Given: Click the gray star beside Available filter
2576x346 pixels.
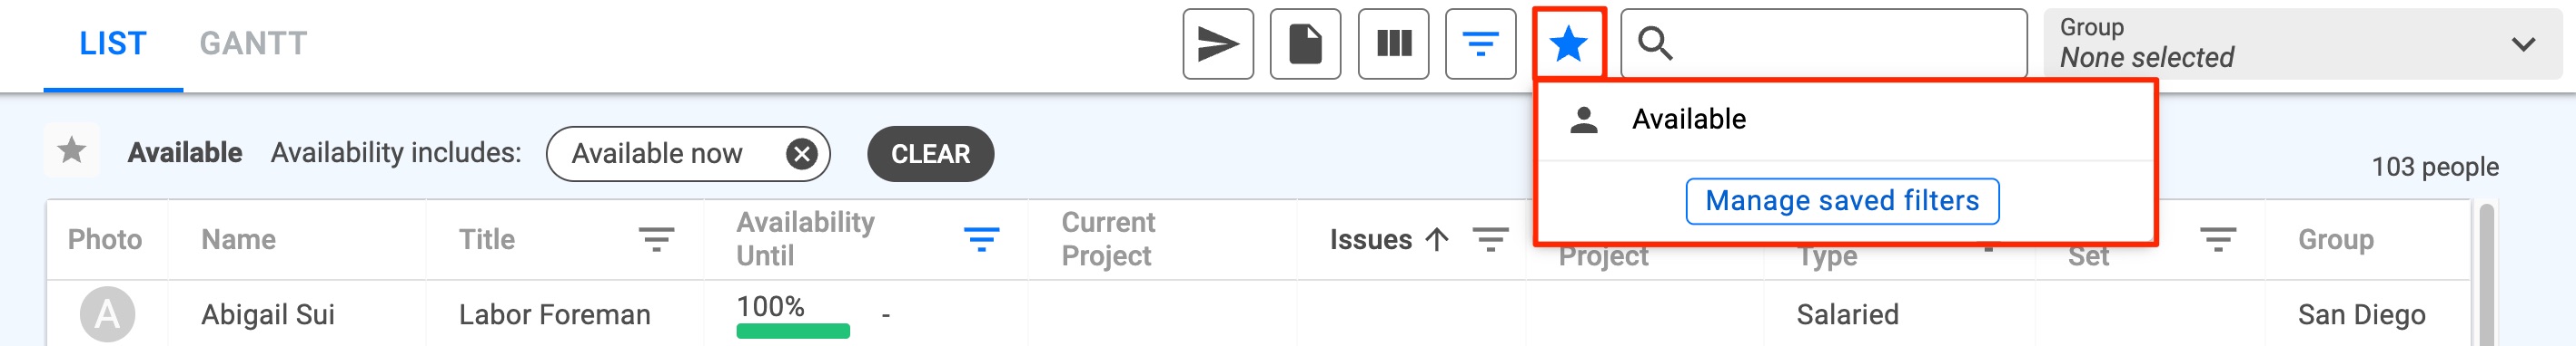Looking at the screenshot, I should [72, 150].
